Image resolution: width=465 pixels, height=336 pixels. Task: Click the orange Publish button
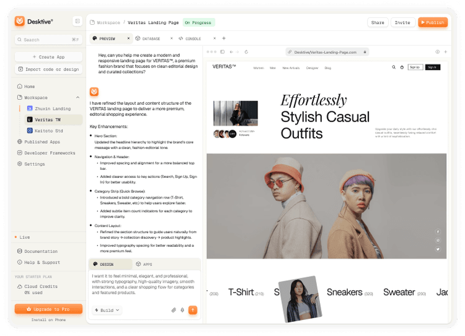click(x=433, y=22)
